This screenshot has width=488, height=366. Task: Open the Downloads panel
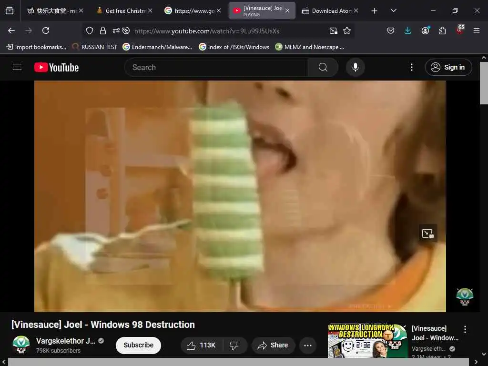[x=408, y=30]
